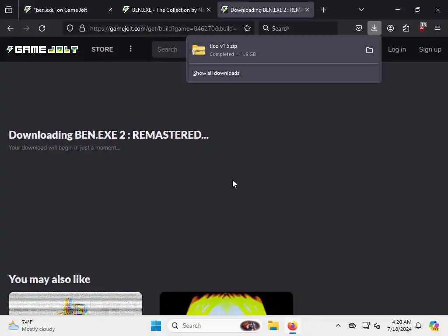448x336 pixels.
Task: Go back to previous page
Action: 10,28
